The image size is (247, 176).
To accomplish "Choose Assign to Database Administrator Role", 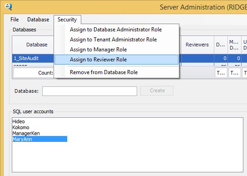I will (116, 30).
